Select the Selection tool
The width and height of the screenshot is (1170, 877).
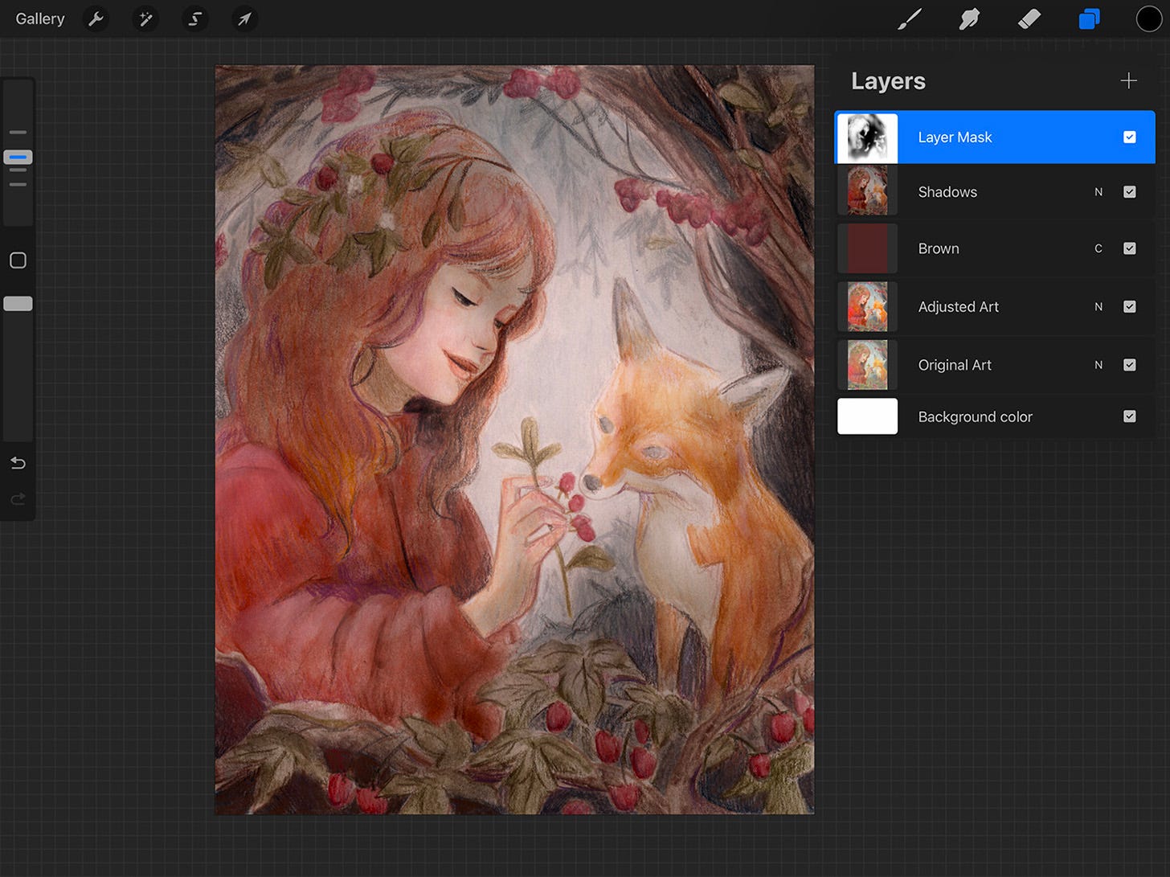pos(195,18)
